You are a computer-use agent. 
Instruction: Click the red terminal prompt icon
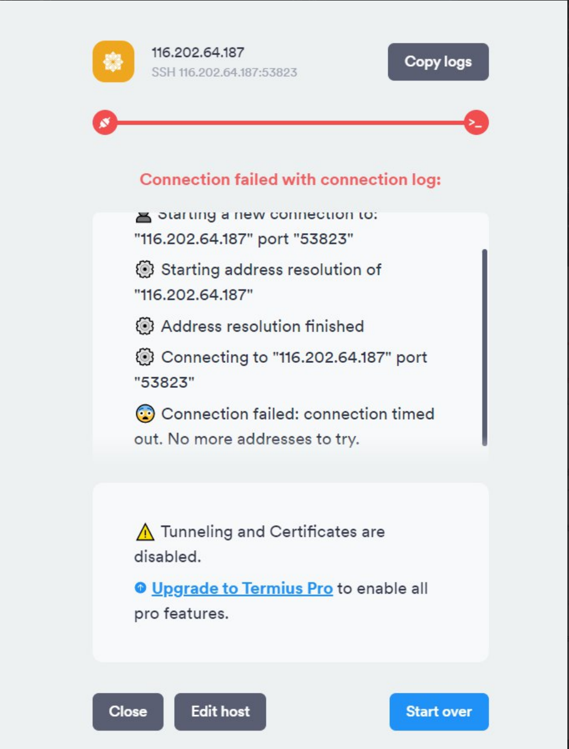(476, 123)
